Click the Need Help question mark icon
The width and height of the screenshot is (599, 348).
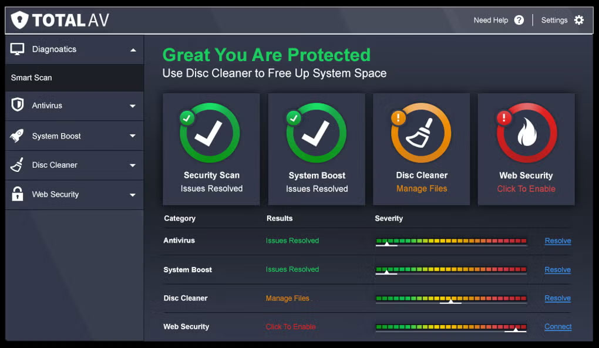519,19
